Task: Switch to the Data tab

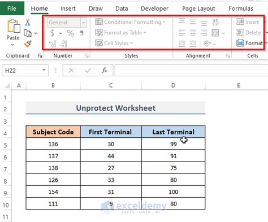Action: point(122,8)
